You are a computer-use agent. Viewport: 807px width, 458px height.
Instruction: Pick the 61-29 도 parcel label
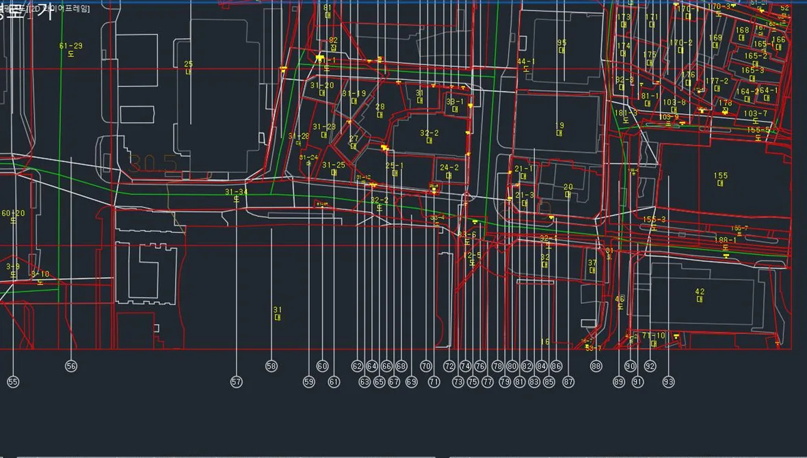coord(71,49)
